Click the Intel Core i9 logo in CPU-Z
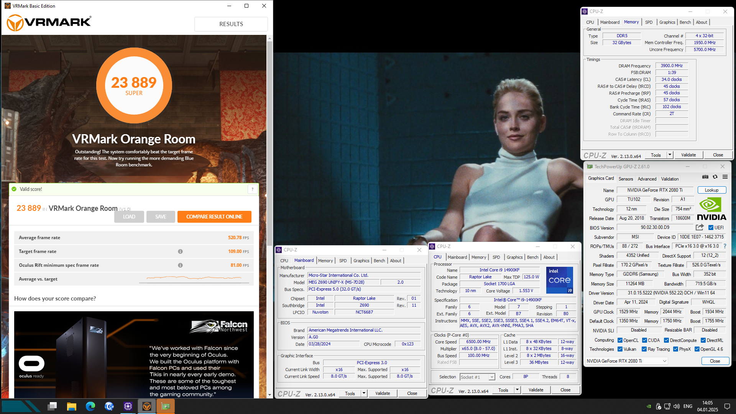 559,280
